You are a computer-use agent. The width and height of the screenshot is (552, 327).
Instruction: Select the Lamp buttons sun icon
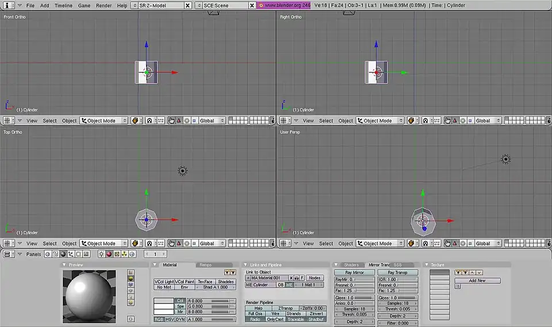101,254
